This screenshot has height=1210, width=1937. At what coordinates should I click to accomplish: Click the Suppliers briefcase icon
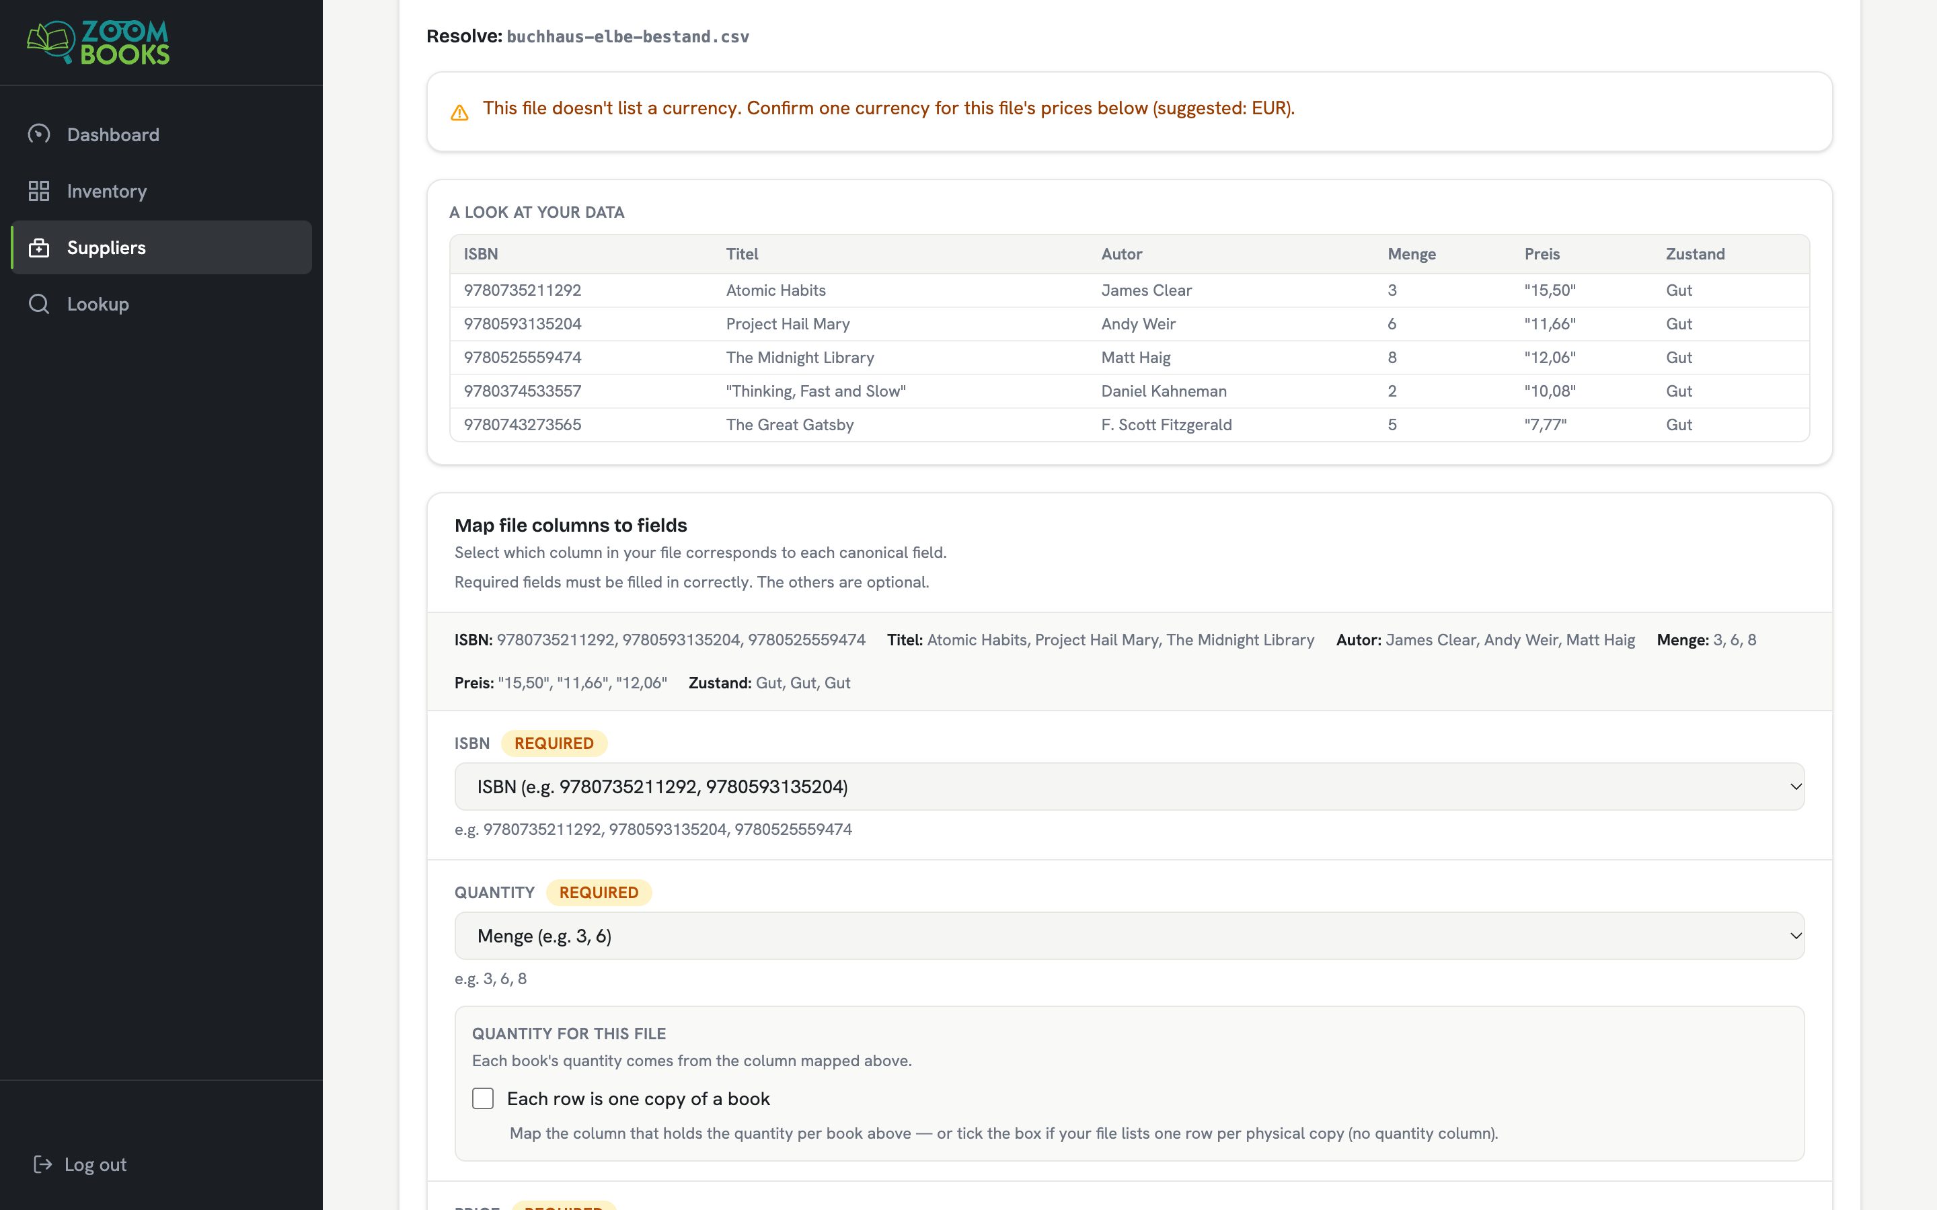point(38,247)
